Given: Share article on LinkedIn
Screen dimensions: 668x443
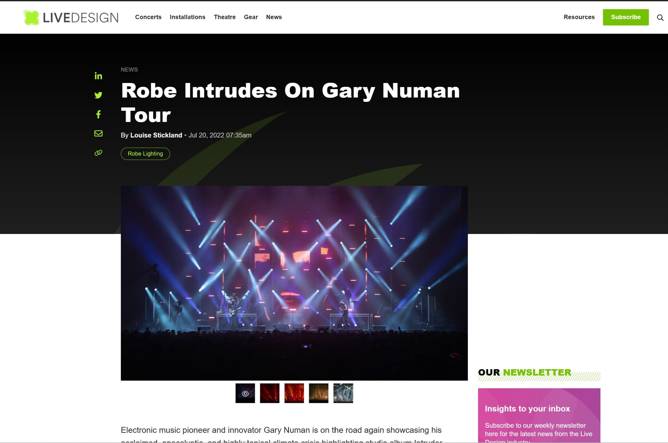Looking at the screenshot, I should [x=98, y=76].
